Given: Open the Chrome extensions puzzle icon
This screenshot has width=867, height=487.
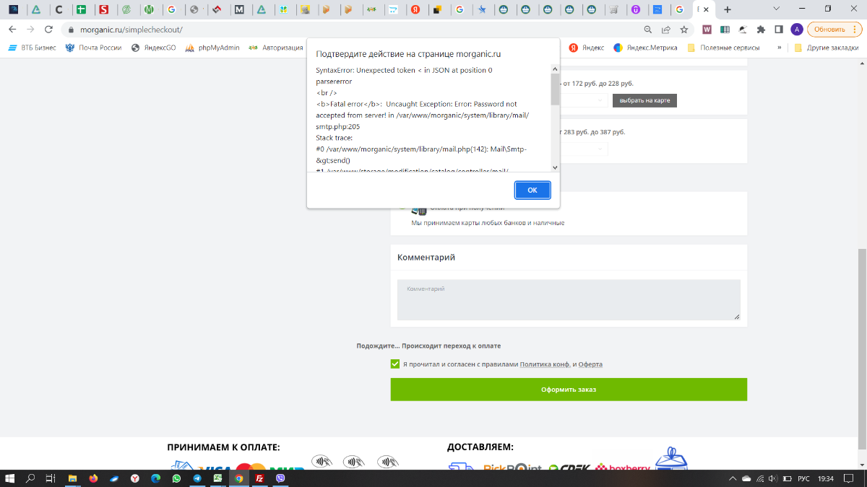Looking at the screenshot, I should pos(761,30).
